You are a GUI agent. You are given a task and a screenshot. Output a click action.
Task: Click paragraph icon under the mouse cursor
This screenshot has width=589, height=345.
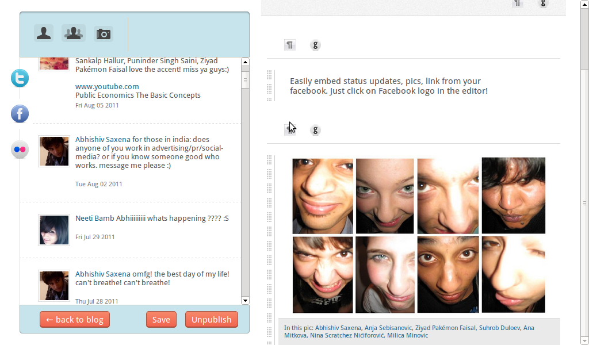290,130
